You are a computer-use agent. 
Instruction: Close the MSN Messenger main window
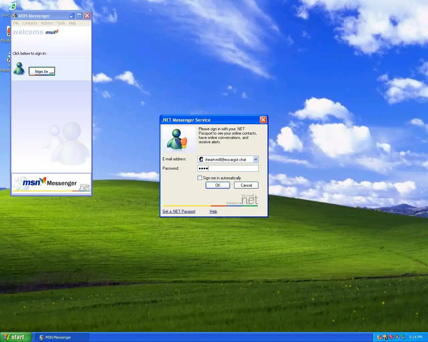(x=87, y=16)
